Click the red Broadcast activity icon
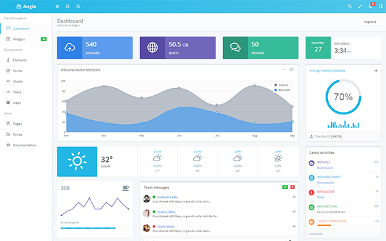Image resolution: width=386 pixels, height=241 pixels. tap(311, 192)
